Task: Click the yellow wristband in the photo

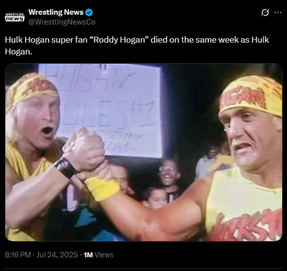Action: pyautogui.click(x=103, y=188)
